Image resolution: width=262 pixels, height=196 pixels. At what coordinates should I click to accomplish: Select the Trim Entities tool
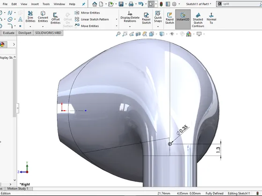30,17
